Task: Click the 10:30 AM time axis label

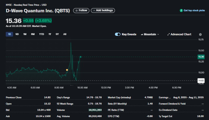Action: [82, 88]
